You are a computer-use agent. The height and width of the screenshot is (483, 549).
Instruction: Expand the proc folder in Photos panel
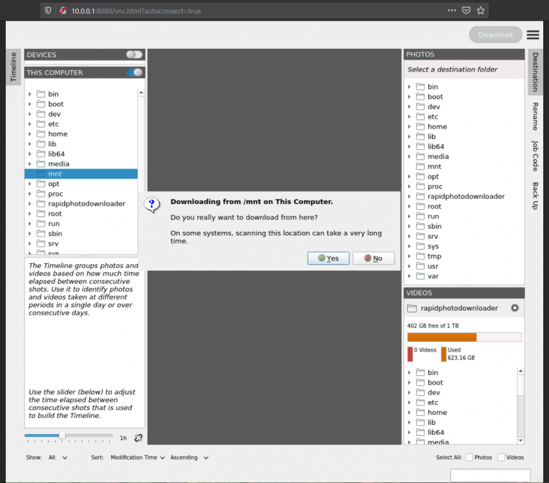coord(409,187)
